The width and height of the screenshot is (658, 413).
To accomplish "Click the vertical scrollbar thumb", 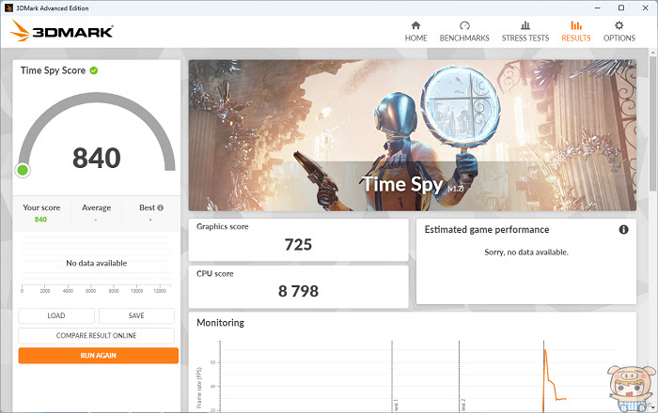I will [652, 124].
